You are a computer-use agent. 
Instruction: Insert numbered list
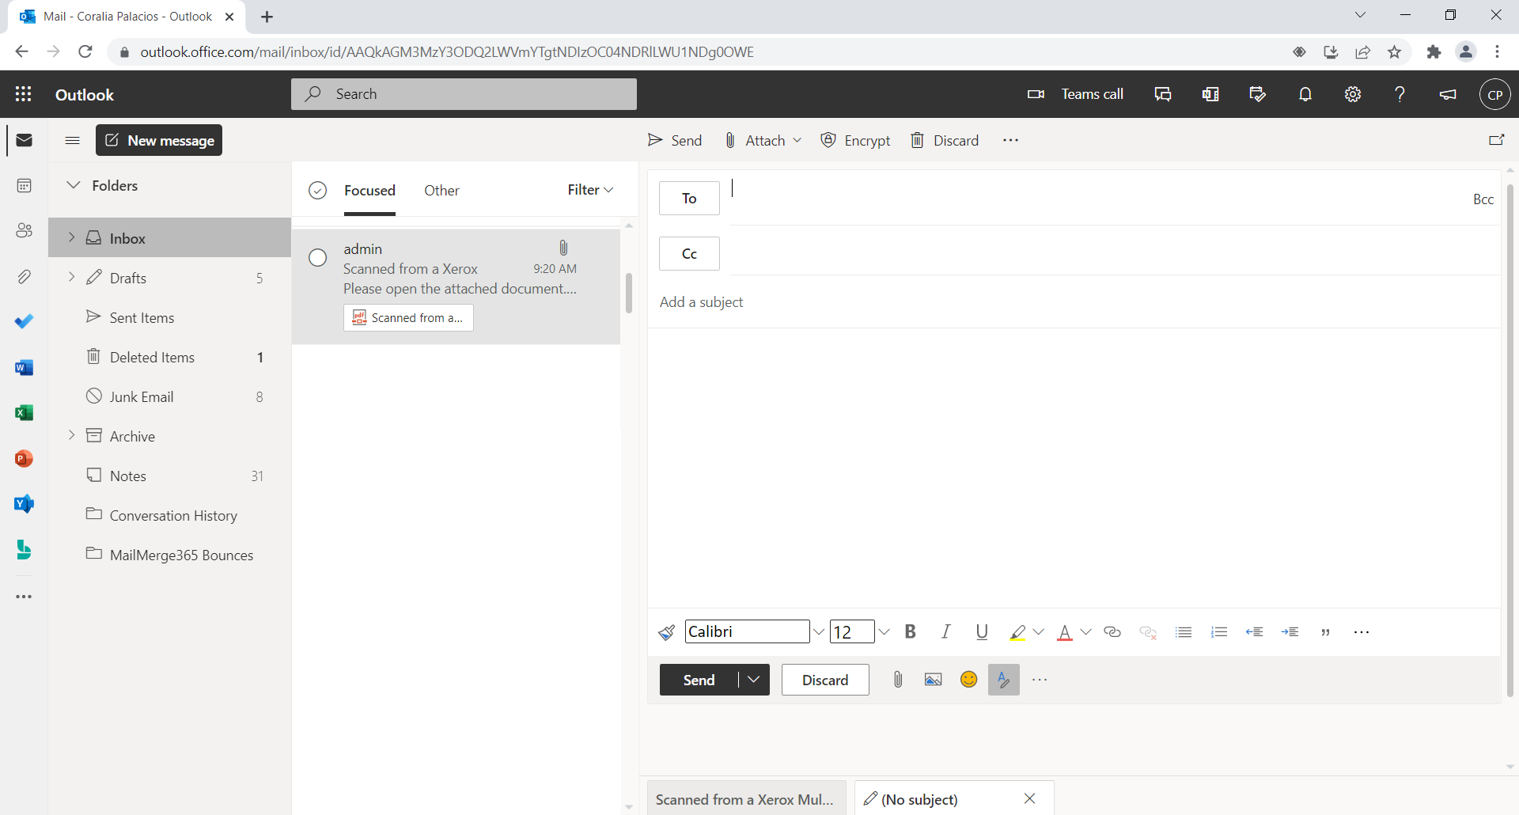(1219, 631)
